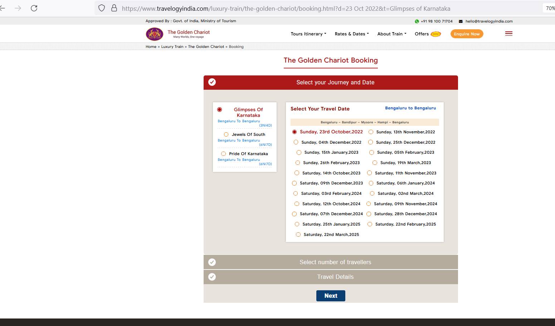This screenshot has width=555, height=326.
Task: Expand the Rates & Dates dropdown
Action: coord(351,34)
